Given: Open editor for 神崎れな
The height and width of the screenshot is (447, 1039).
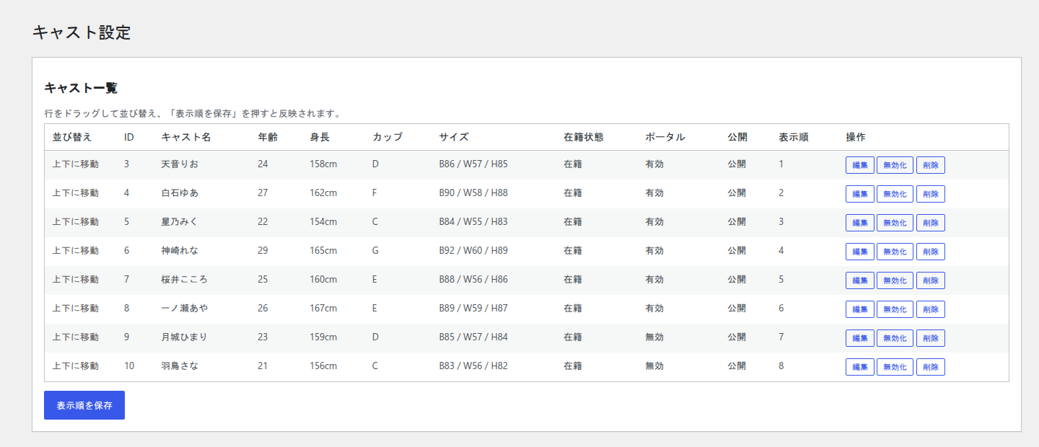Looking at the screenshot, I should point(860,252).
